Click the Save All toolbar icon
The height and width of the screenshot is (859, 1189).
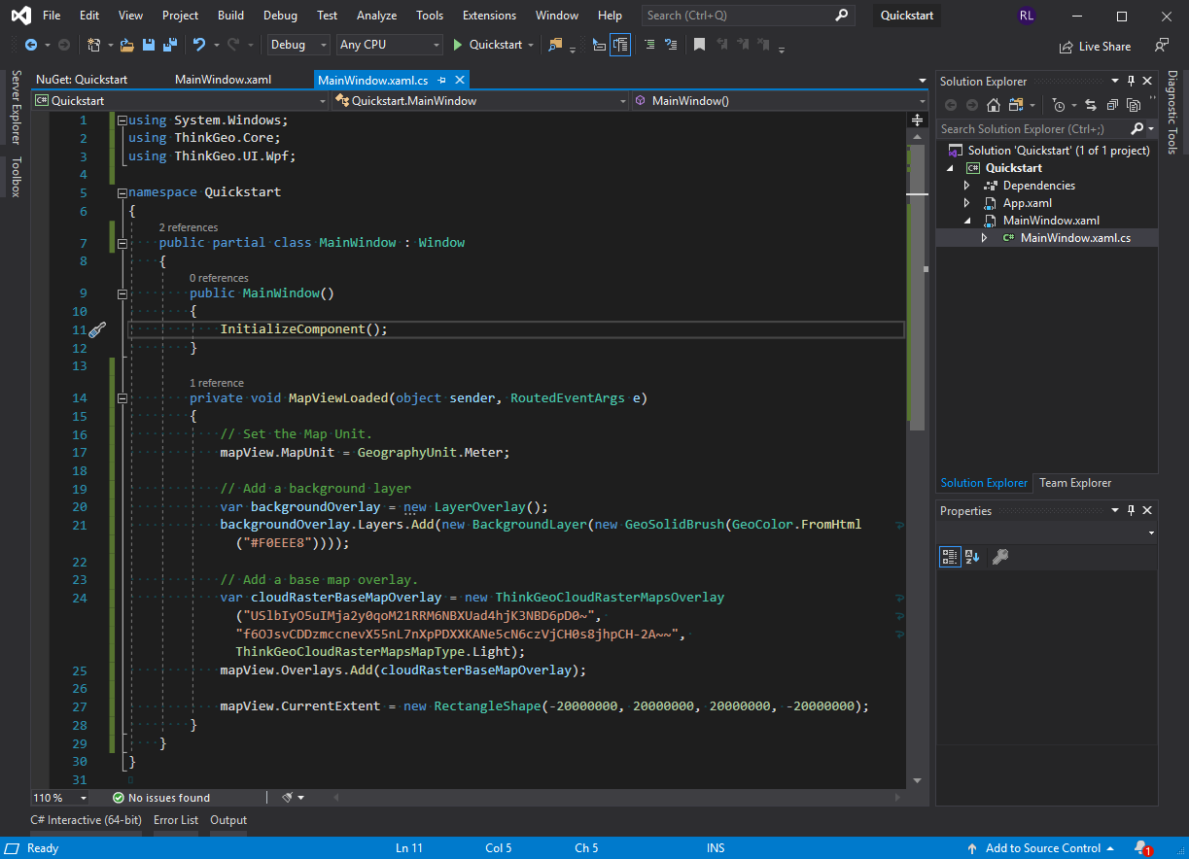[x=169, y=45]
